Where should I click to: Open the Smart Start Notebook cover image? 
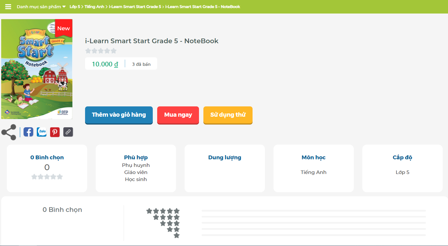coord(37,69)
